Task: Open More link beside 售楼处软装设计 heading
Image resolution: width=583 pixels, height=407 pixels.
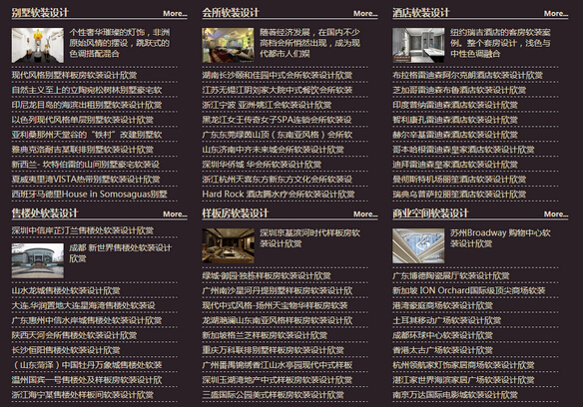Action: 175,214
